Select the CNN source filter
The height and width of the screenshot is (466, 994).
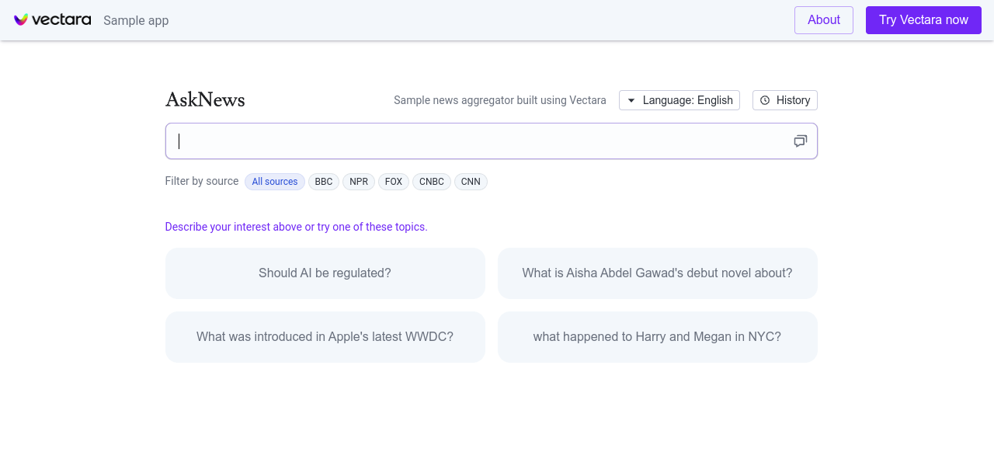(x=471, y=182)
